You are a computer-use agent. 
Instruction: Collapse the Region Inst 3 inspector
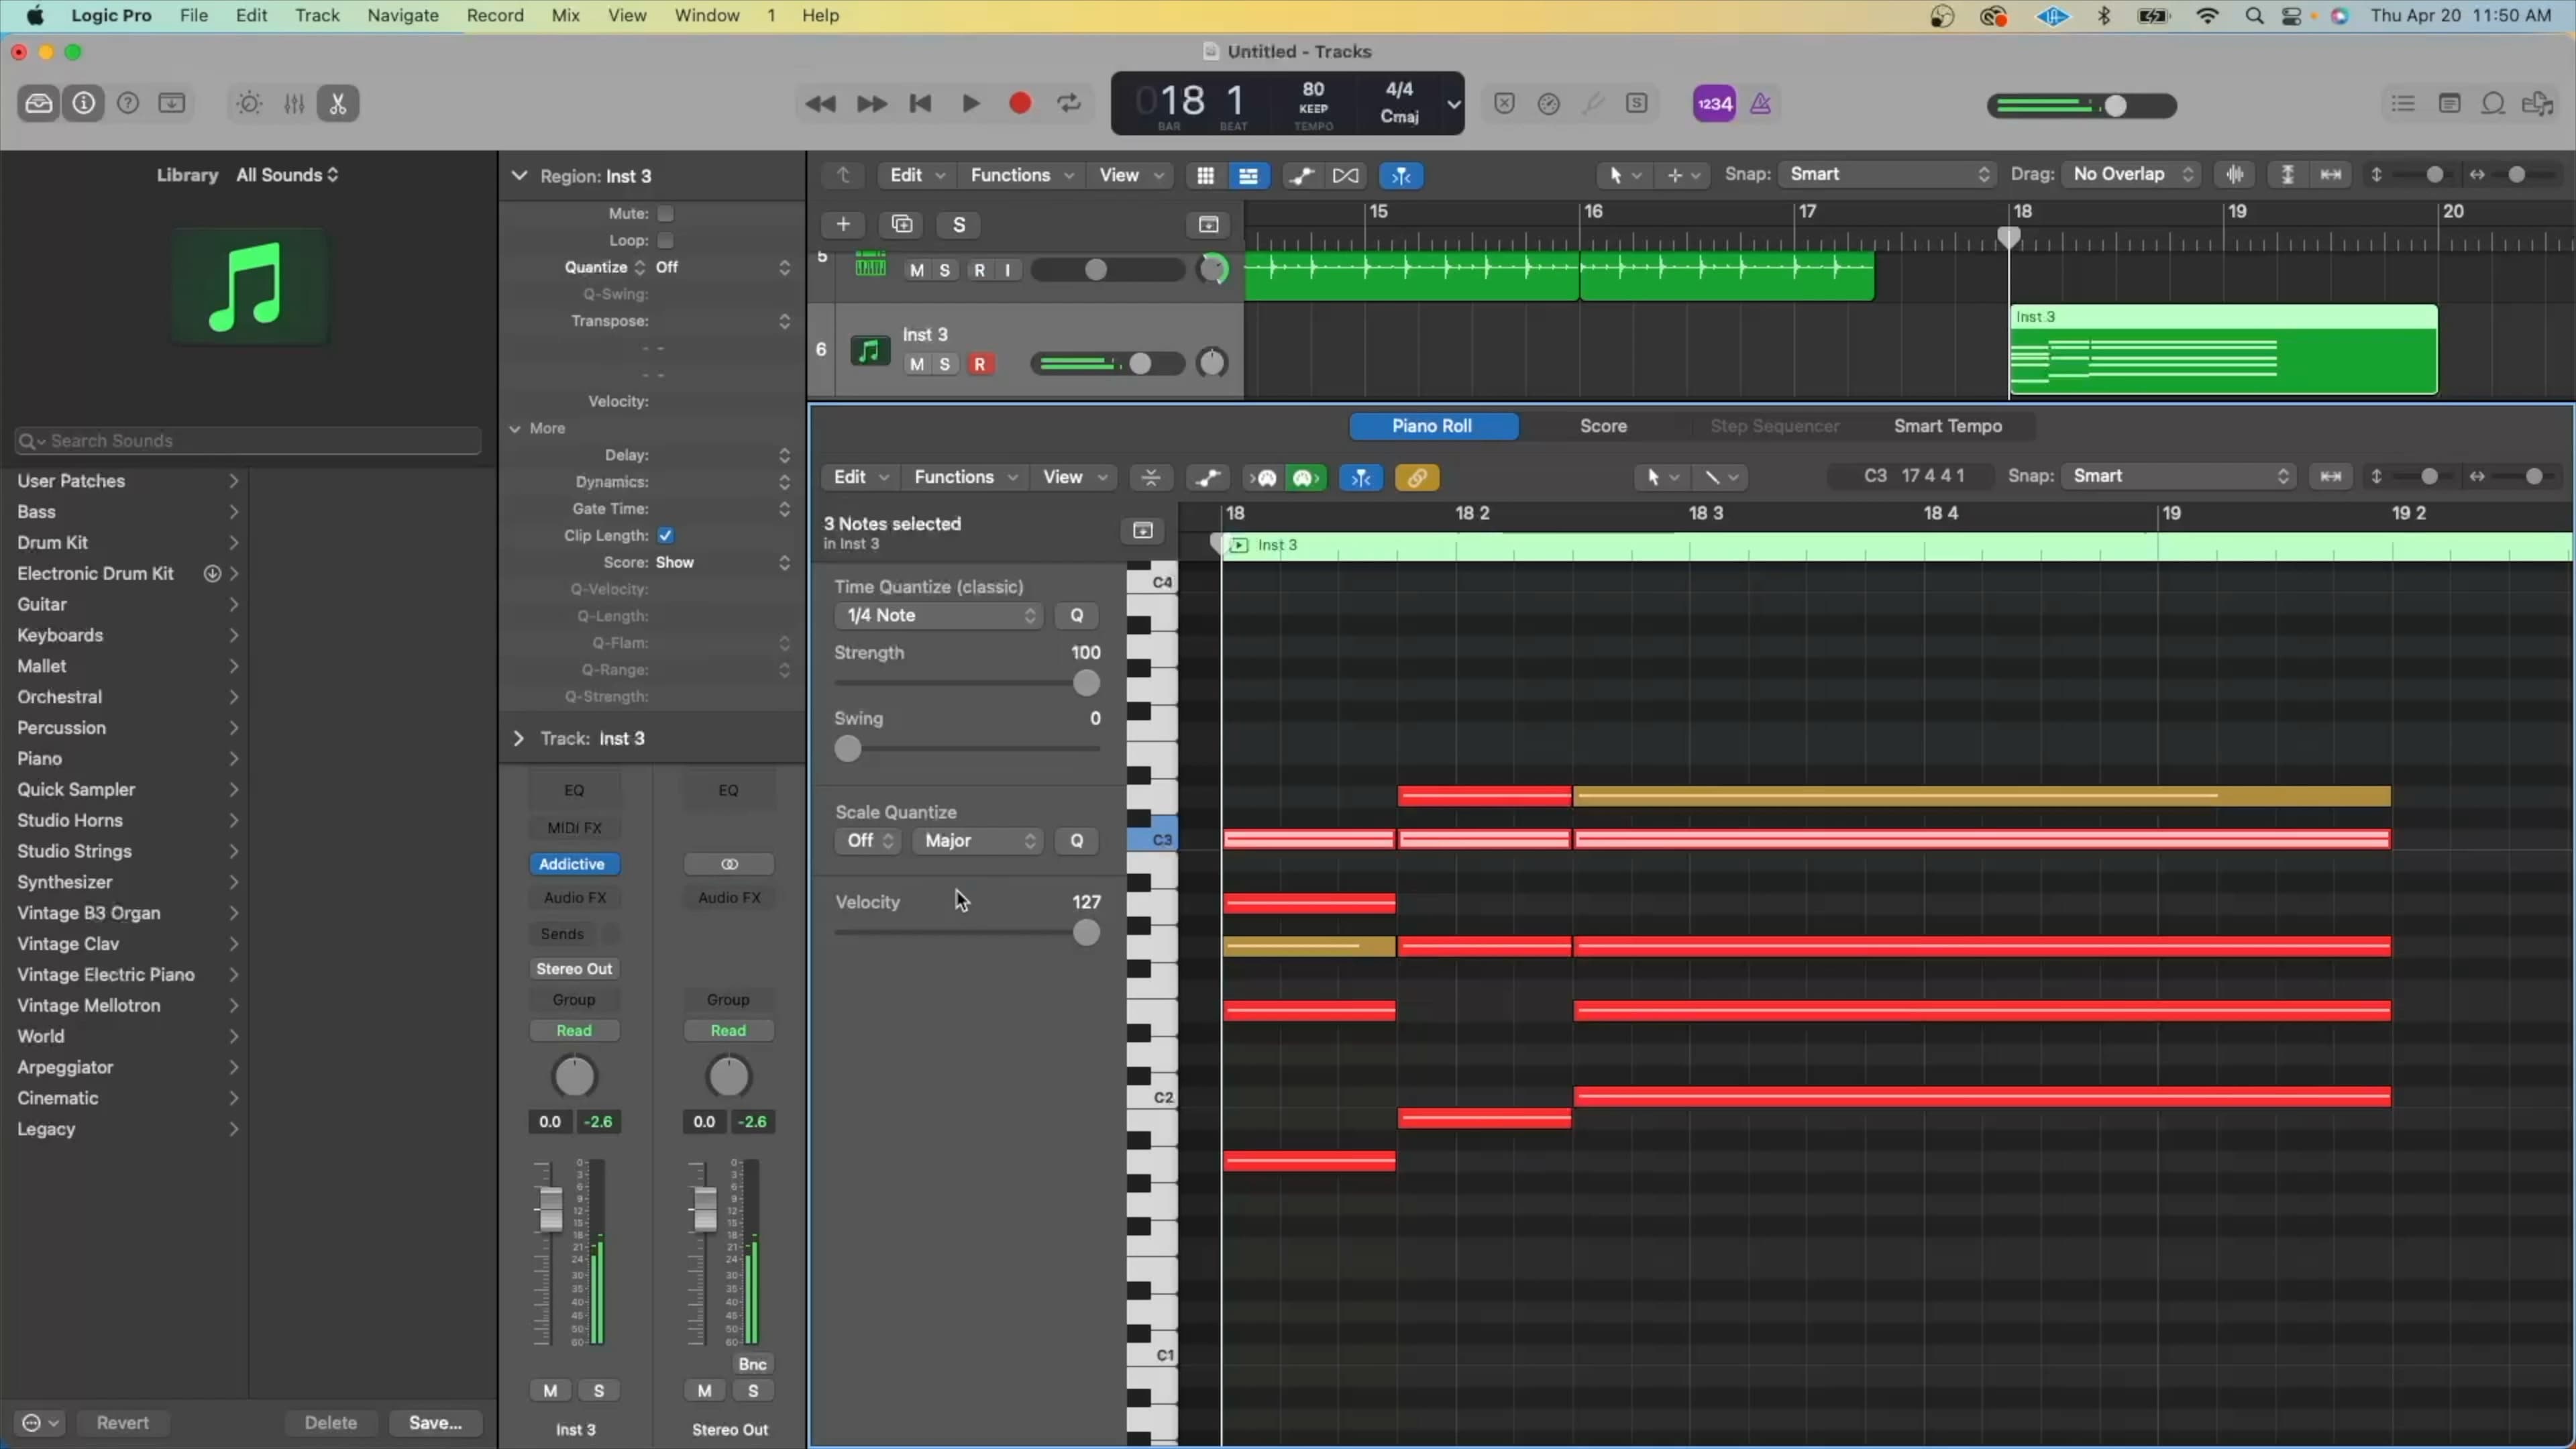(x=519, y=175)
